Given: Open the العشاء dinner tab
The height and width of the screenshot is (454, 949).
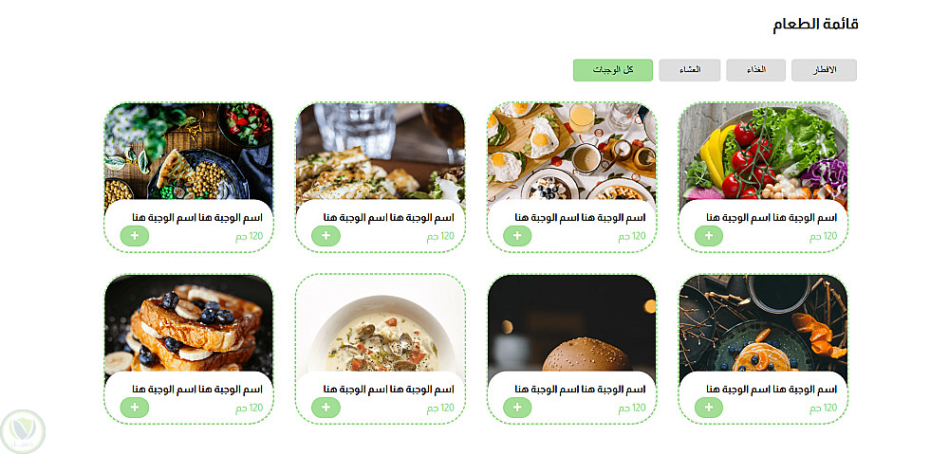Looking at the screenshot, I should point(689,70).
